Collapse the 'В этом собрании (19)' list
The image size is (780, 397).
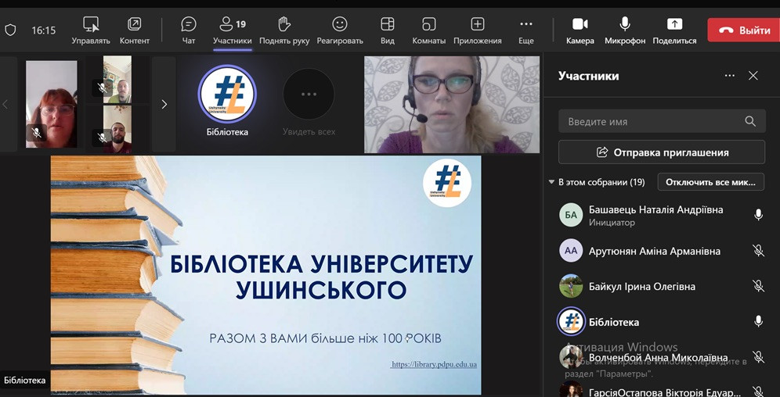[x=551, y=182]
